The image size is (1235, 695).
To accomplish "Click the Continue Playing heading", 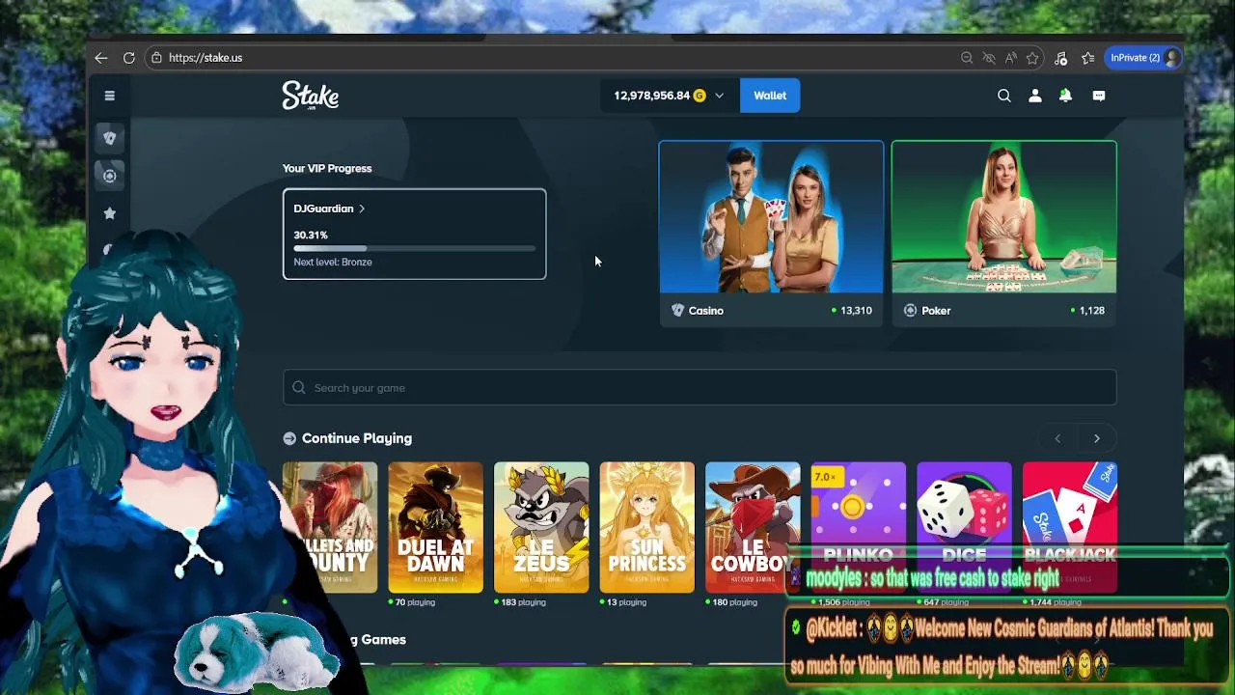I will [357, 438].
